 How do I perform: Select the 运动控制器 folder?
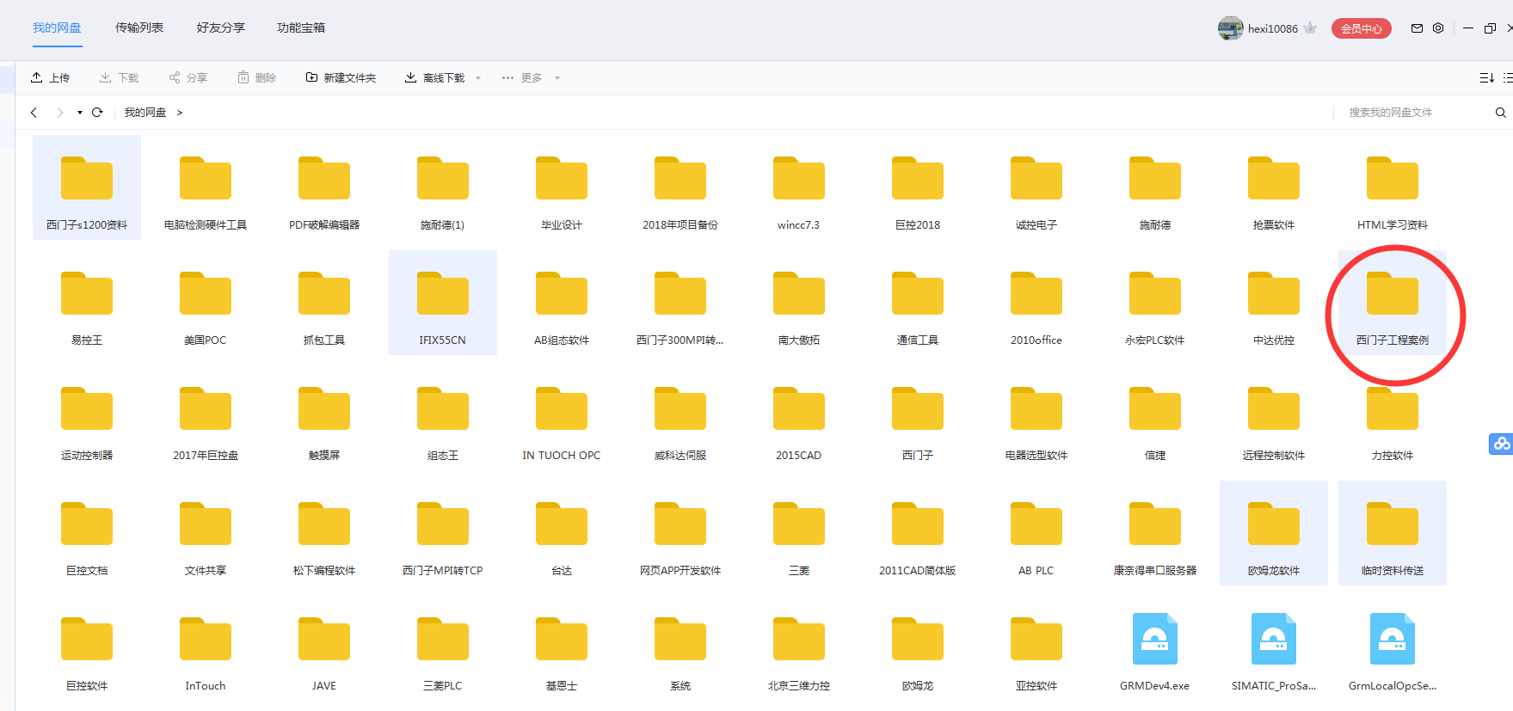(x=87, y=418)
